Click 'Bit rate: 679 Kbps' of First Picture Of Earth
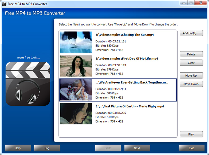Viewport: 209px width, 155px height. click(107, 117)
